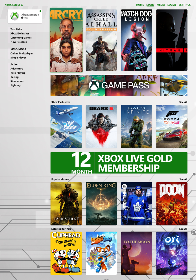Open the Game Pass banner

(x=119, y=85)
